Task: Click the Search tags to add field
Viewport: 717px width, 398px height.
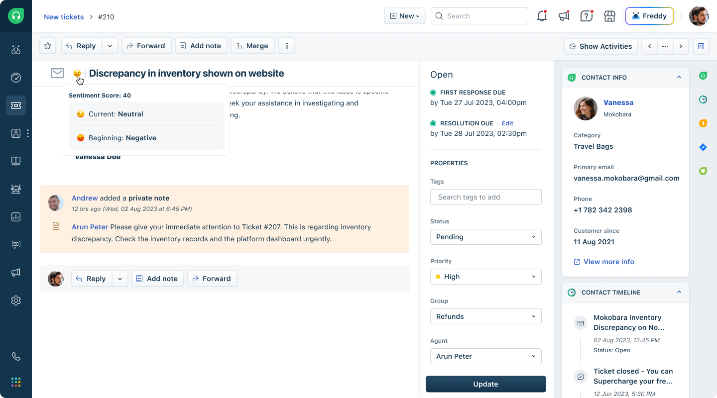Action: (485, 197)
